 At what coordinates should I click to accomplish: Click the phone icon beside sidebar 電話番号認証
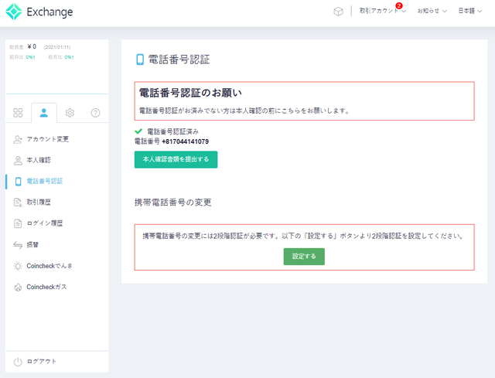tap(19, 182)
